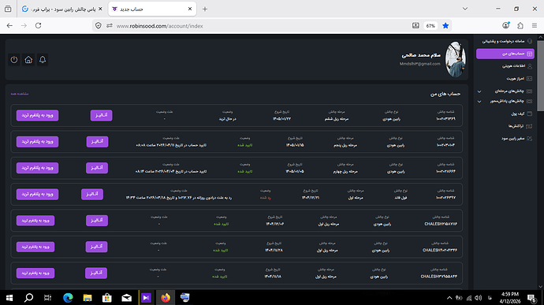Open analysis for fifth rail stage account

pos(97,142)
